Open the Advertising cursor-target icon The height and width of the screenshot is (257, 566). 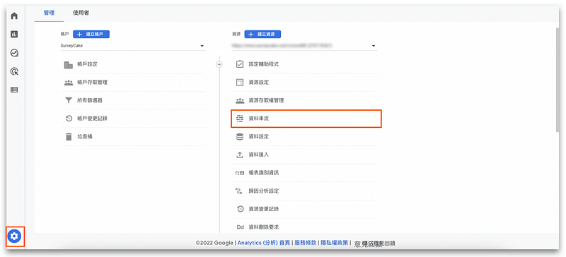tap(14, 71)
